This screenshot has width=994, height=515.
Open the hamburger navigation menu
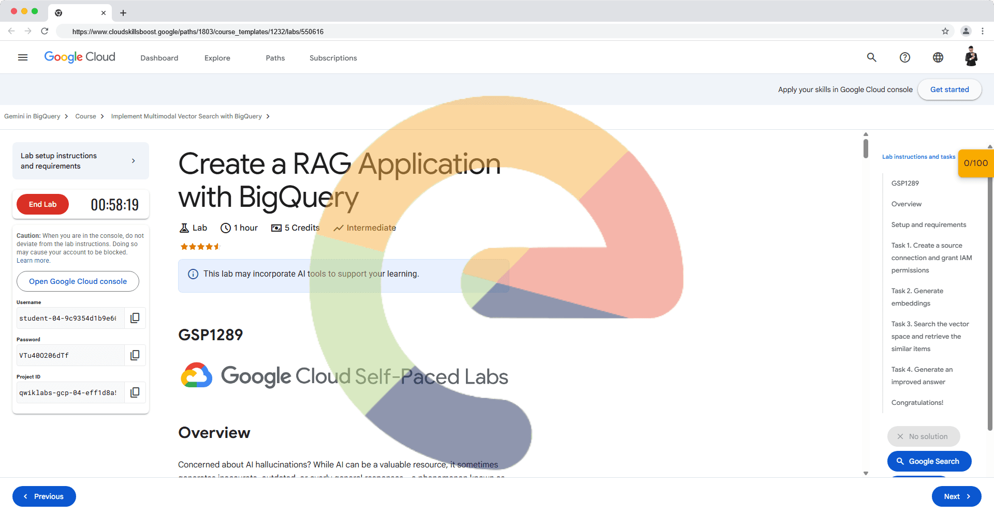tap(23, 57)
